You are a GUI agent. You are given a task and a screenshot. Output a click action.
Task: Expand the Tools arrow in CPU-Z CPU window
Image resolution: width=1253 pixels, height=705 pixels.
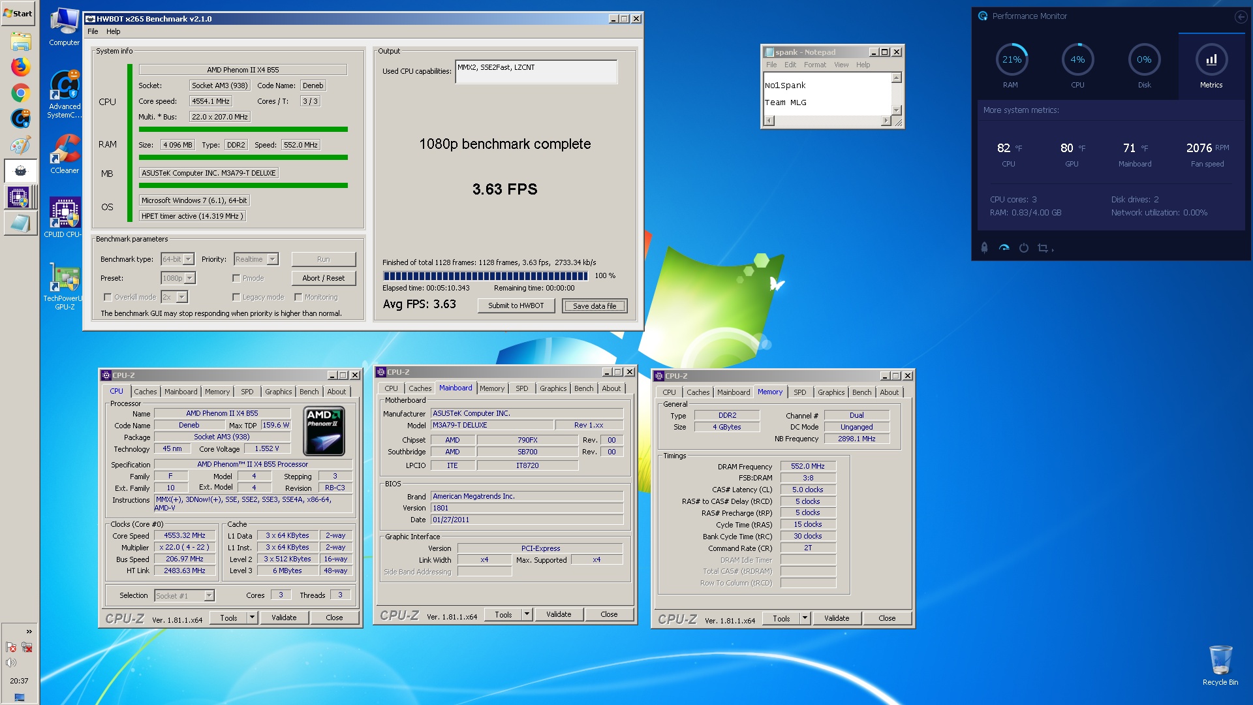coord(252,618)
